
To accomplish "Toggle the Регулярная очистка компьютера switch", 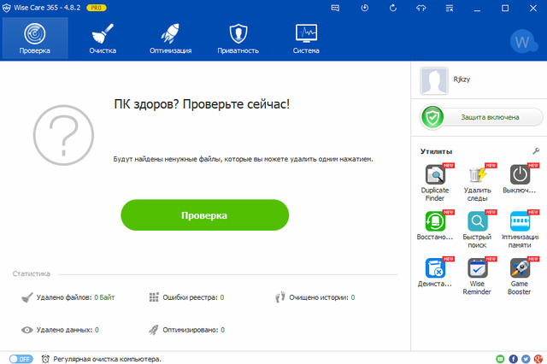I will (21, 359).
